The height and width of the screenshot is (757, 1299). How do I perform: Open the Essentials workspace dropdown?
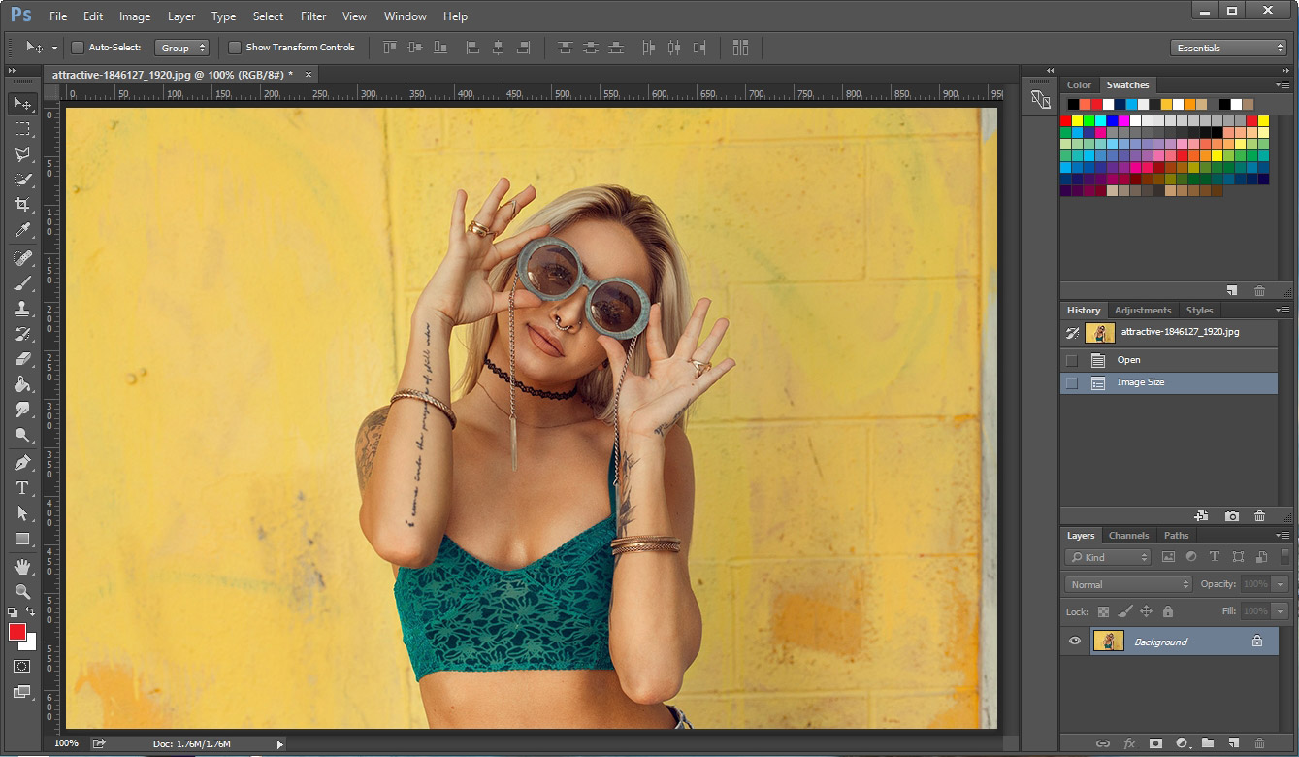click(1228, 48)
